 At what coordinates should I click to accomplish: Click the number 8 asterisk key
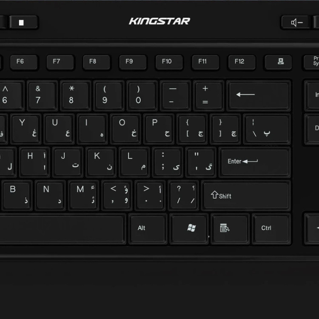click(x=76, y=96)
